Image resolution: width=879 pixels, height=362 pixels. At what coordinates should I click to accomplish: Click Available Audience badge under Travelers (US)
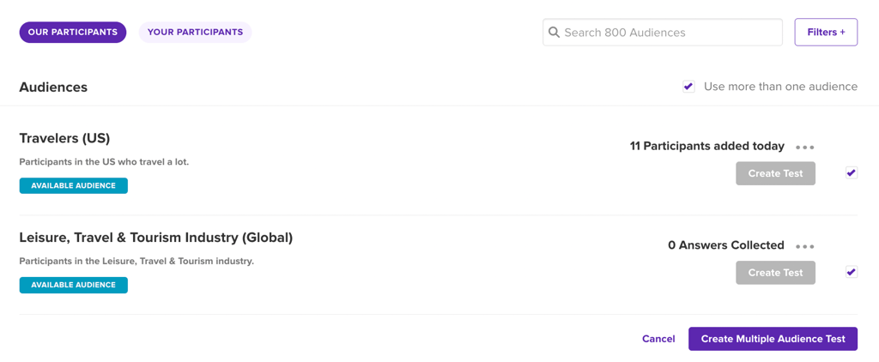[74, 186]
